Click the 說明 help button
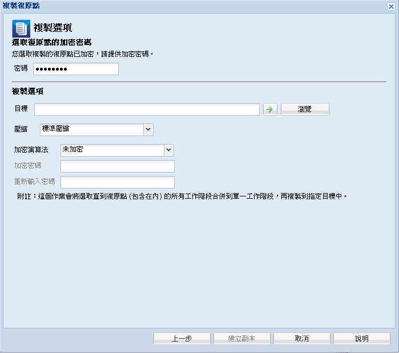Image resolution: width=399 pixels, height=353 pixels. (x=361, y=339)
